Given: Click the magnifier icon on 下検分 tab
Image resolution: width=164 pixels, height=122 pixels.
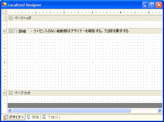Looking at the screenshot, I should [x=44, y=117].
